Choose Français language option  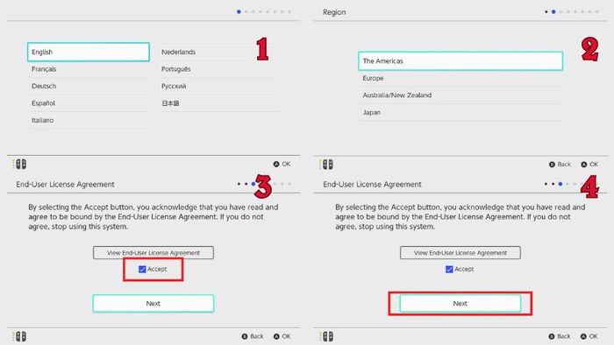pyautogui.click(x=89, y=69)
